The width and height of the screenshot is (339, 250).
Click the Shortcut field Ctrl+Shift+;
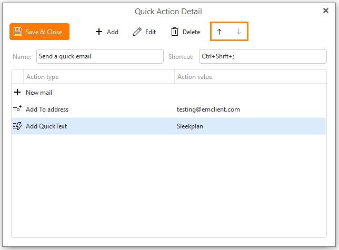pyautogui.click(x=263, y=56)
